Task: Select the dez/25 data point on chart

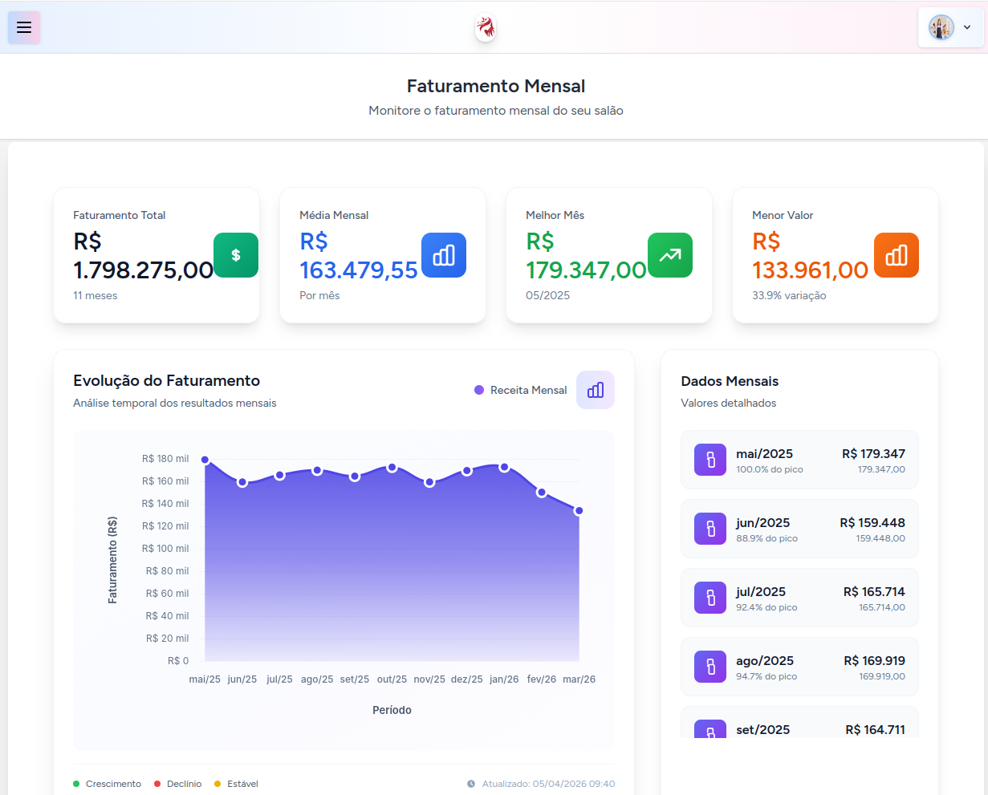Action: pyautogui.click(x=467, y=471)
